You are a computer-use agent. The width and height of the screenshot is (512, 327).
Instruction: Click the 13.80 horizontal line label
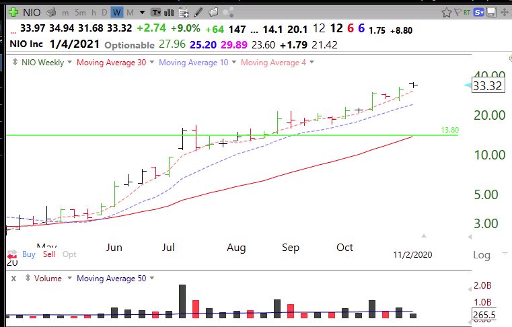[x=449, y=130]
